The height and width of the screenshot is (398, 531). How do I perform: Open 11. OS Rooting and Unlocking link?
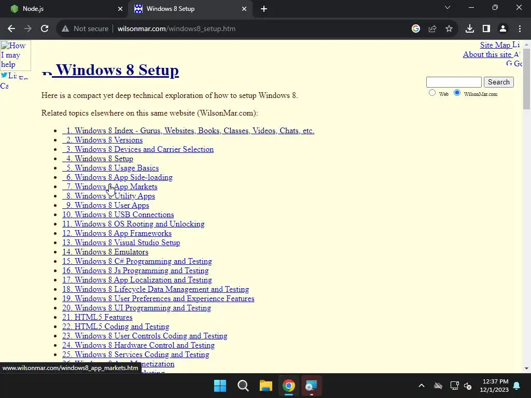pos(133,224)
